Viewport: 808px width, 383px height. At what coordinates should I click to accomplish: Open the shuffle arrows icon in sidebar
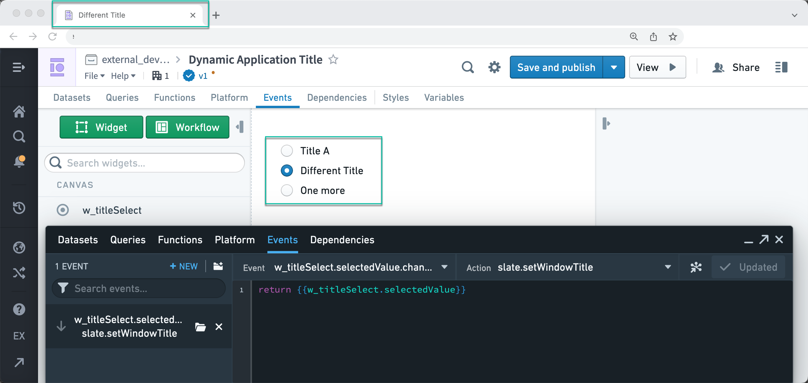tap(19, 273)
